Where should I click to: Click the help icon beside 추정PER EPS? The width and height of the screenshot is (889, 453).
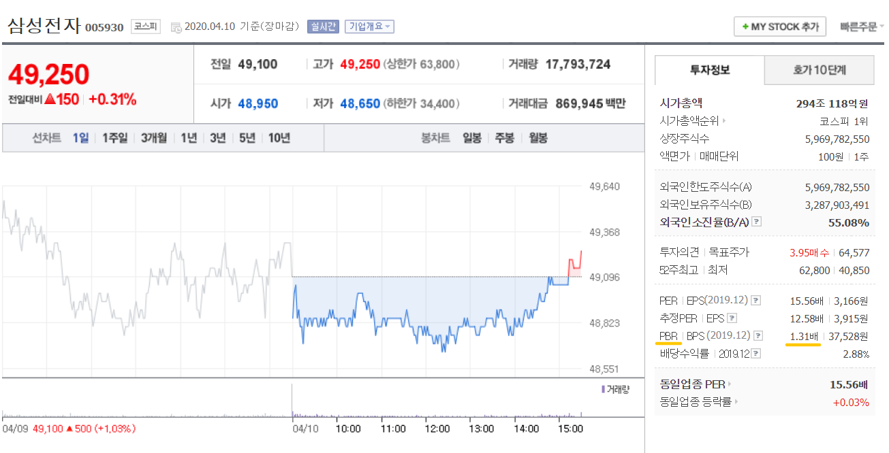point(732,318)
